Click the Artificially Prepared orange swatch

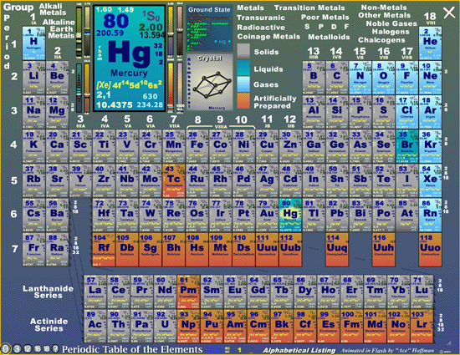243,101
